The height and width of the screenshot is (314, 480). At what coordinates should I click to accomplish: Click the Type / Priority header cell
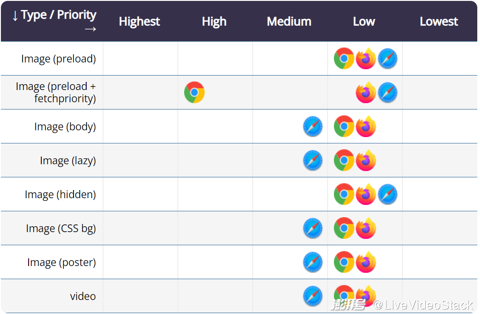pos(54,21)
